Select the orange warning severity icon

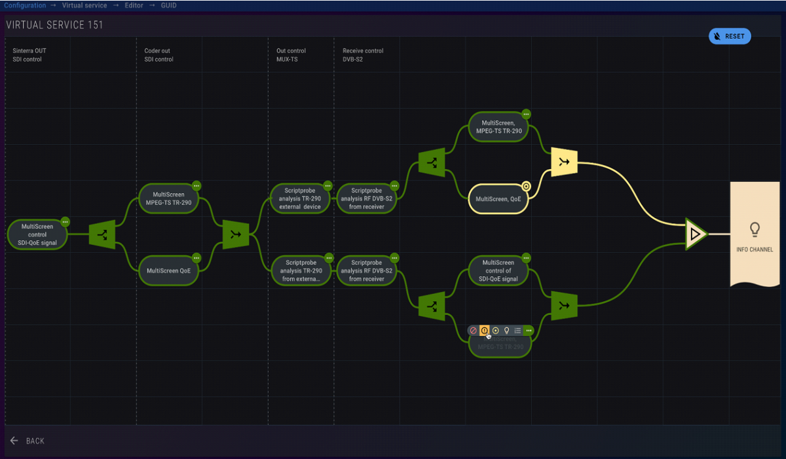pos(485,331)
